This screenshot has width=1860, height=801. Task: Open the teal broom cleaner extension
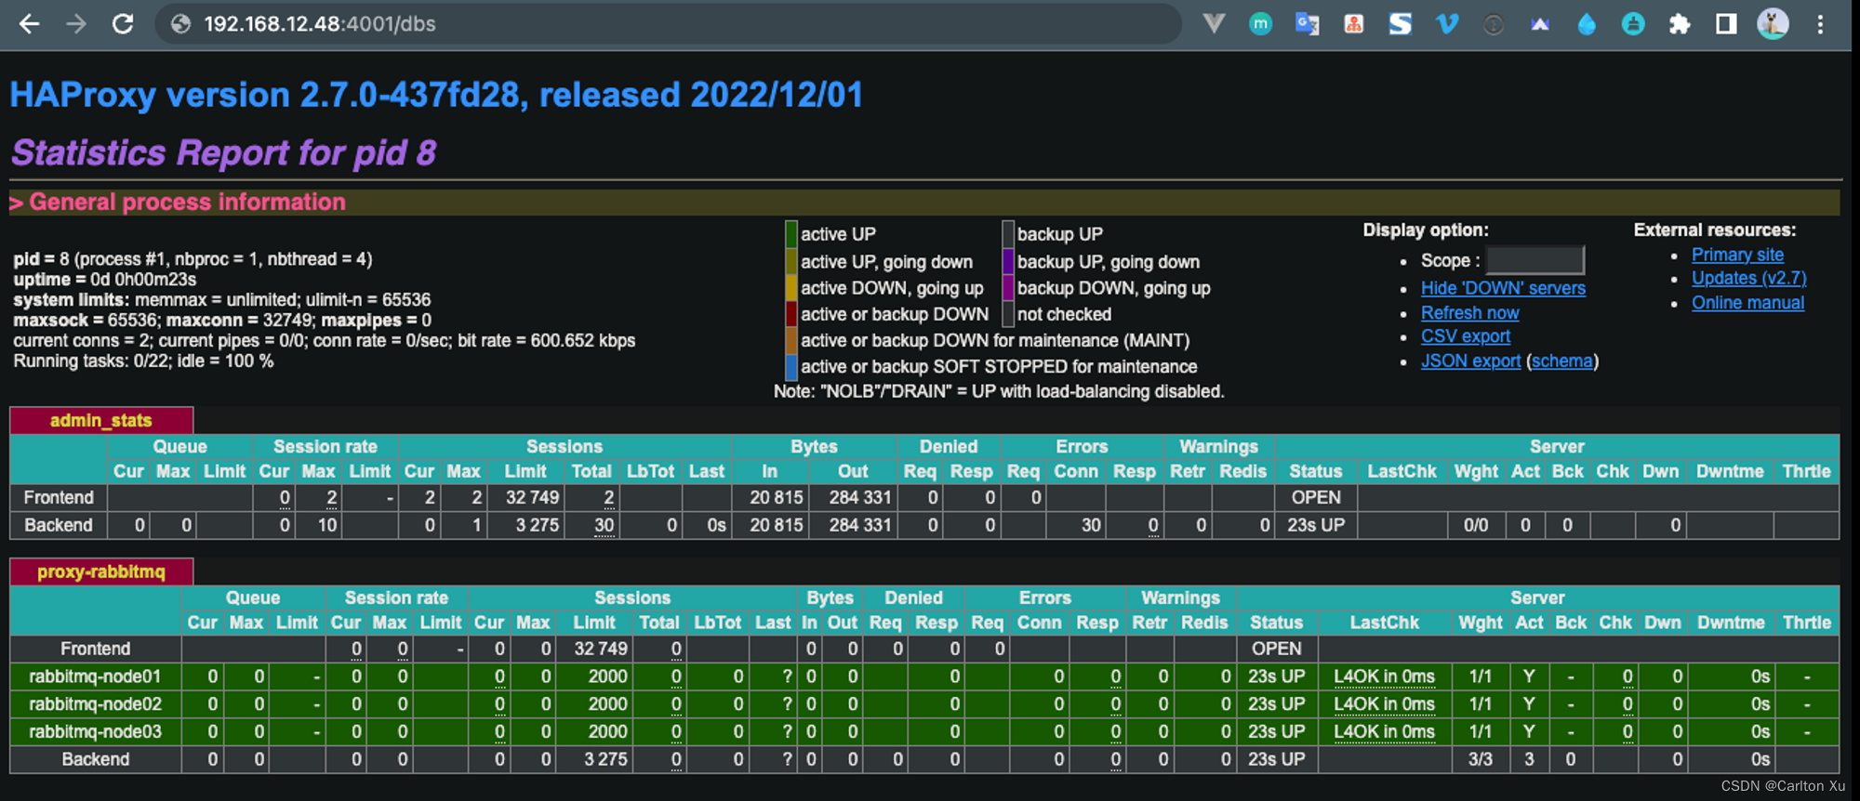coord(1633,24)
